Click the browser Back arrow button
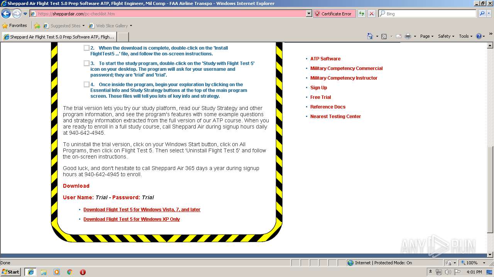The image size is (494, 277). [6, 14]
